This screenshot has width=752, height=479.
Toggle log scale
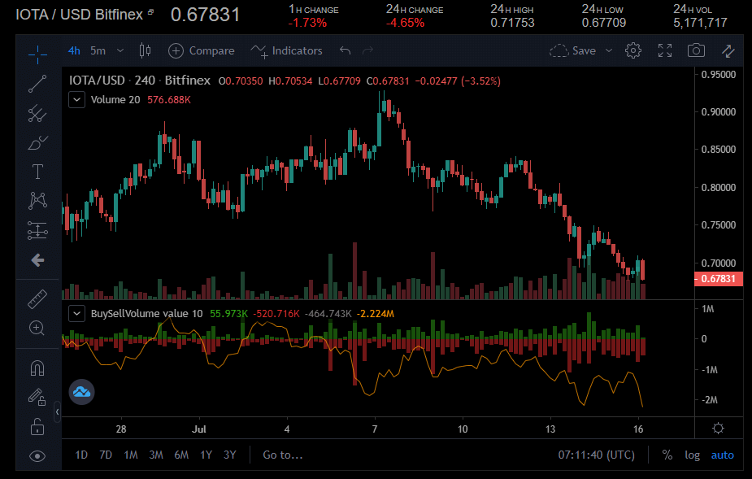tap(692, 455)
